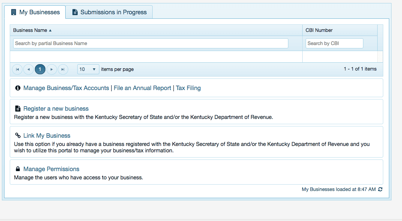Click the first page pagination icon
The image size is (402, 221).
click(17, 69)
